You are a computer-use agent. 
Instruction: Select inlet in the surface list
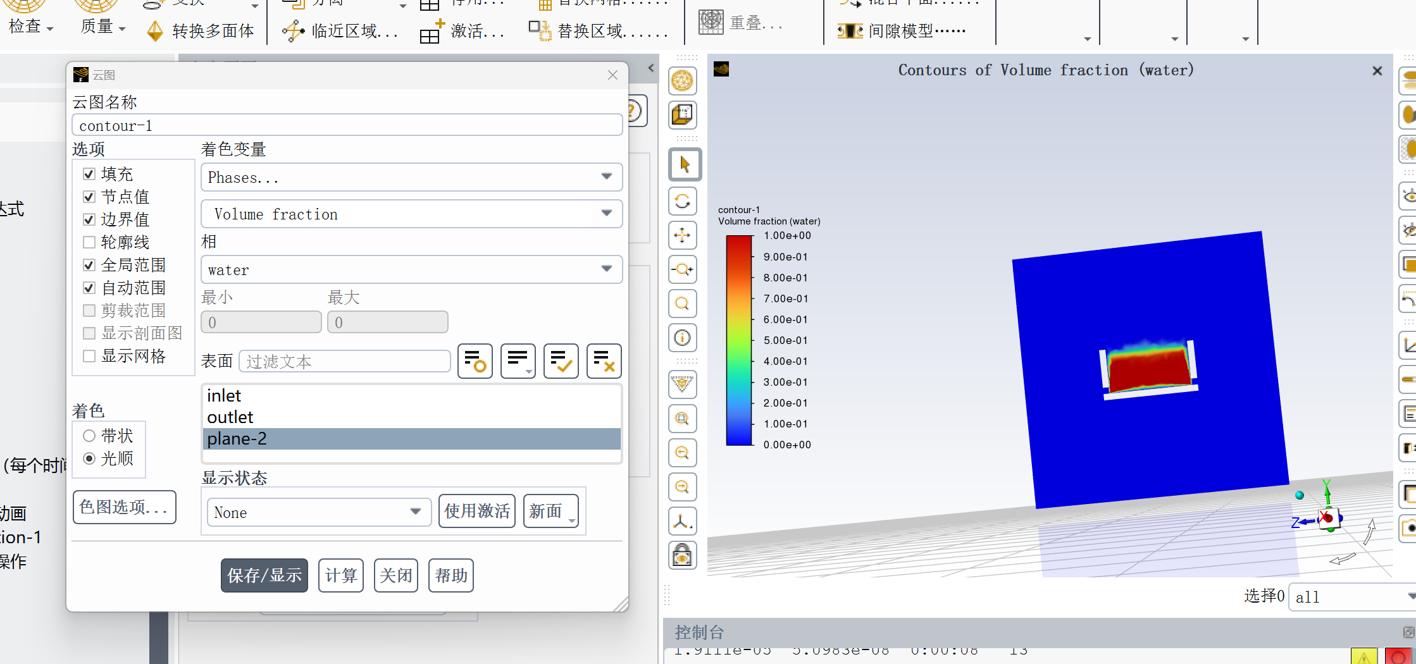412,396
